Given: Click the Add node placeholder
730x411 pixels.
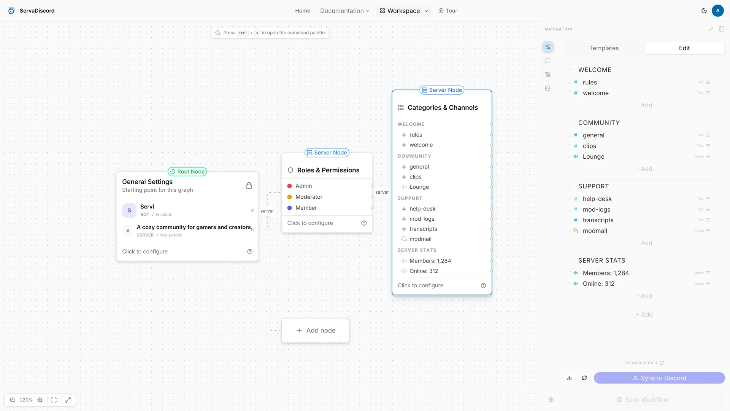Looking at the screenshot, I should coord(316,330).
